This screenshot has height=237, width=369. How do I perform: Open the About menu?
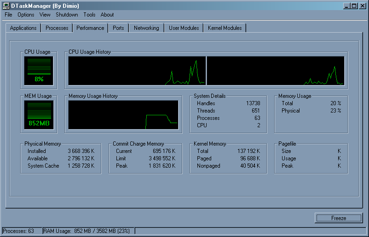[107, 15]
